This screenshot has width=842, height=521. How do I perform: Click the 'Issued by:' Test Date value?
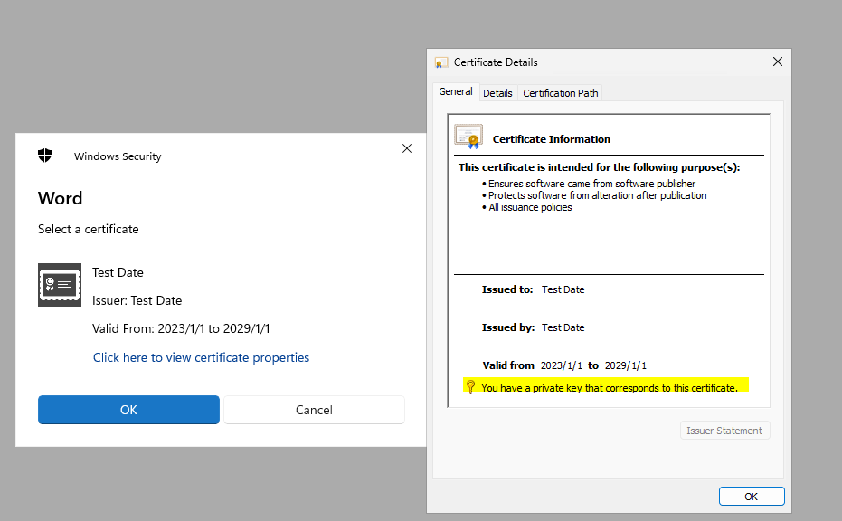coord(563,327)
